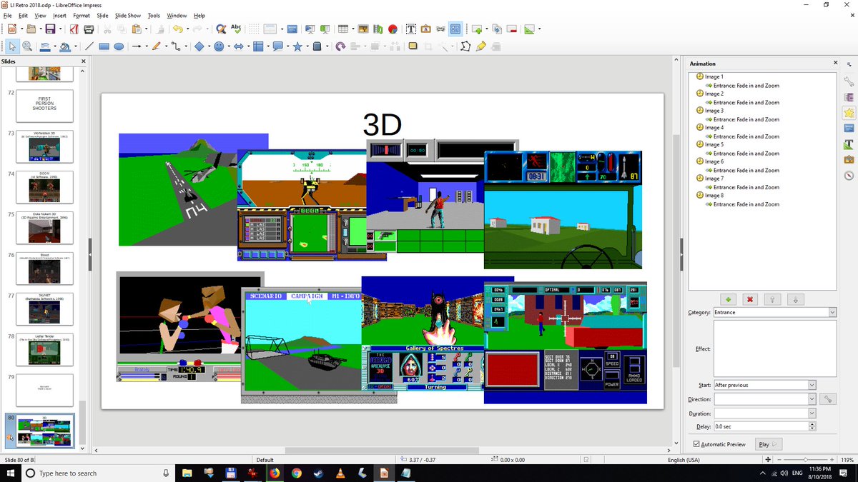Open the sidebar Styles deck
This screenshot has width=858, height=482.
[x=849, y=144]
